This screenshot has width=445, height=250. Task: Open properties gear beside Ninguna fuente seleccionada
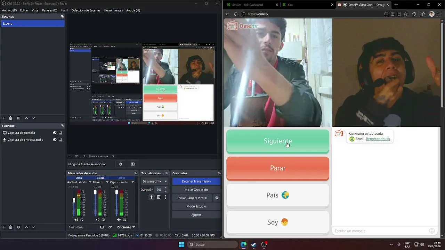tap(121, 164)
